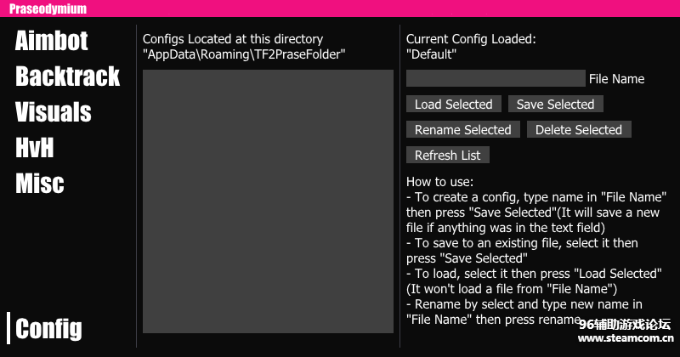The height and width of the screenshot is (357, 680).
Task: Click the Save Selected button
Action: (x=556, y=105)
